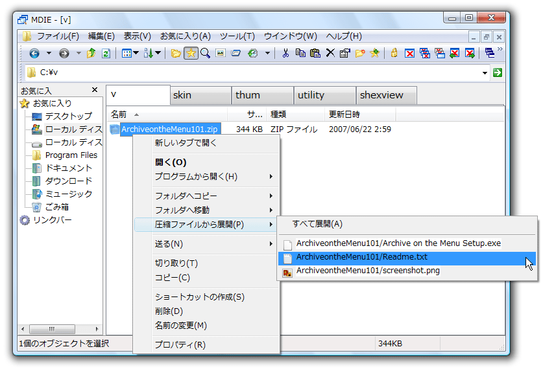543x369 pixels.
Task: Click the Back navigation arrow button
Action: pos(34,53)
